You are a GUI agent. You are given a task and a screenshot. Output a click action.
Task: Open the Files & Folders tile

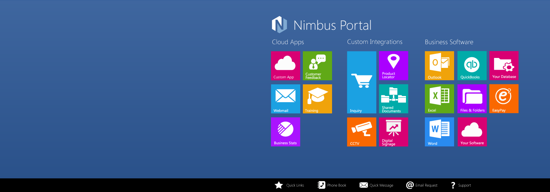[472, 99]
